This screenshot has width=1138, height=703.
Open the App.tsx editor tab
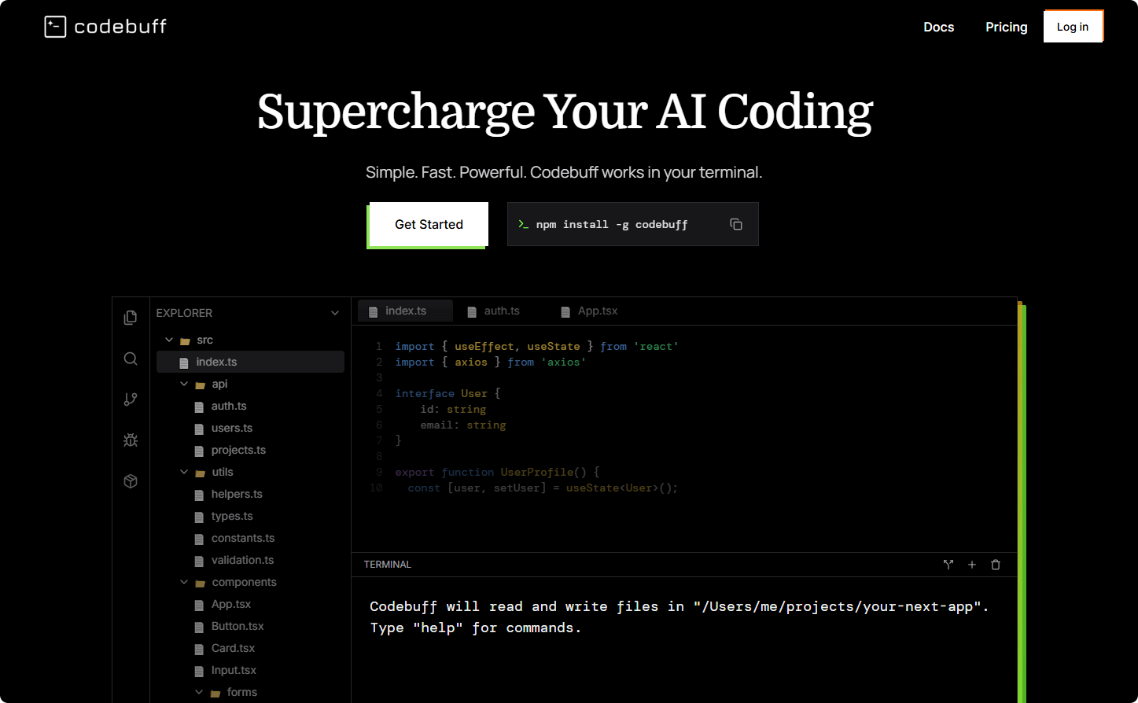pyautogui.click(x=597, y=311)
